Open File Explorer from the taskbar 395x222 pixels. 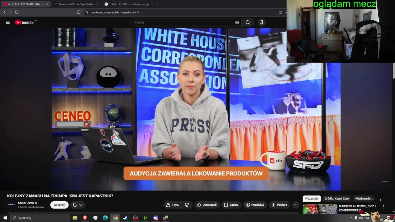pos(75,218)
